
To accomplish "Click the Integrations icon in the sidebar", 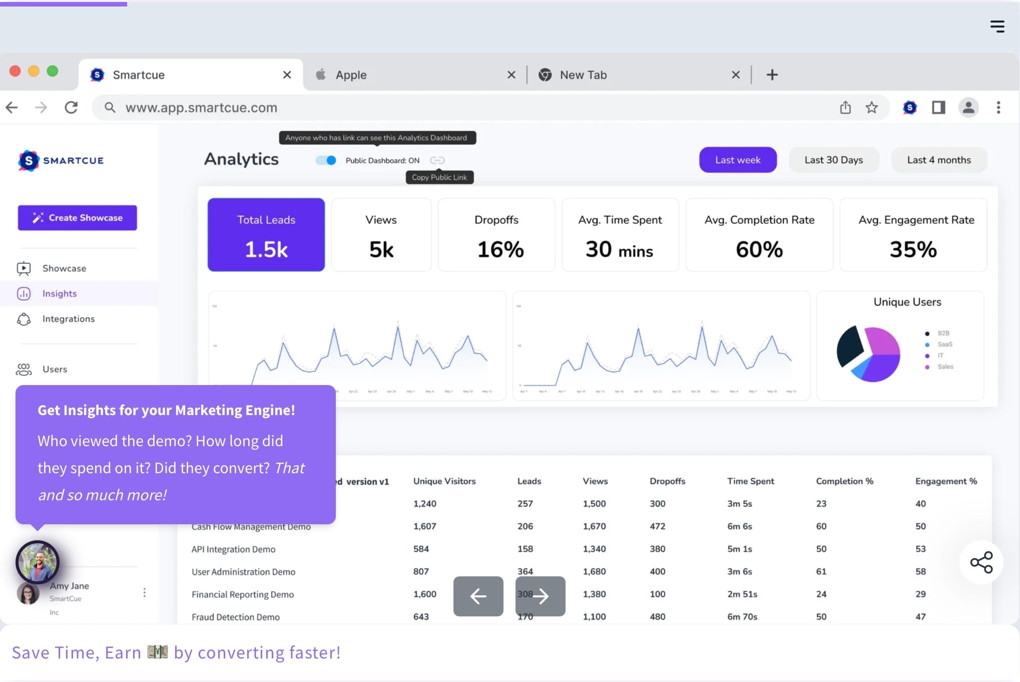I will (24, 319).
